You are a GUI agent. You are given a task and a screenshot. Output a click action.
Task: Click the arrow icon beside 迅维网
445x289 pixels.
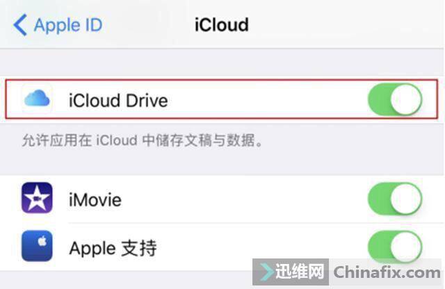(266, 272)
